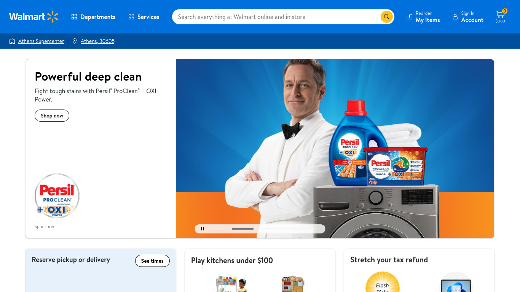Open the Departments menu
Screen dimensions: 520x292
coord(93,17)
